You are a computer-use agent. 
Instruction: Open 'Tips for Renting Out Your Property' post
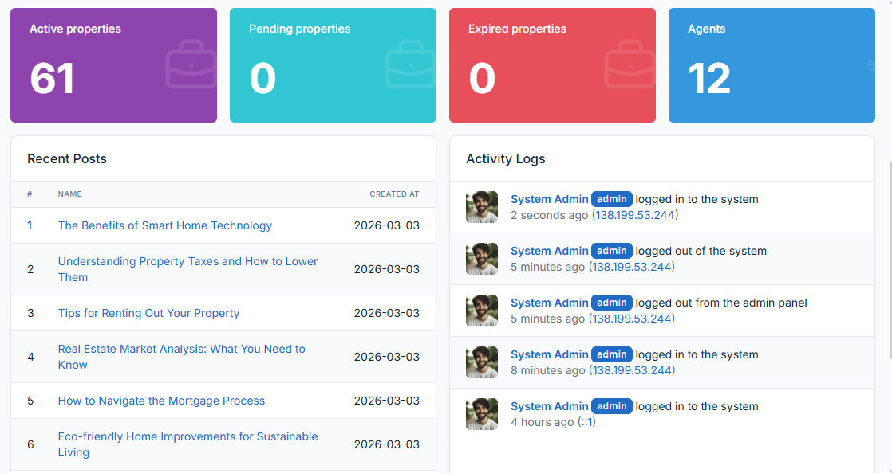(148, 313)
